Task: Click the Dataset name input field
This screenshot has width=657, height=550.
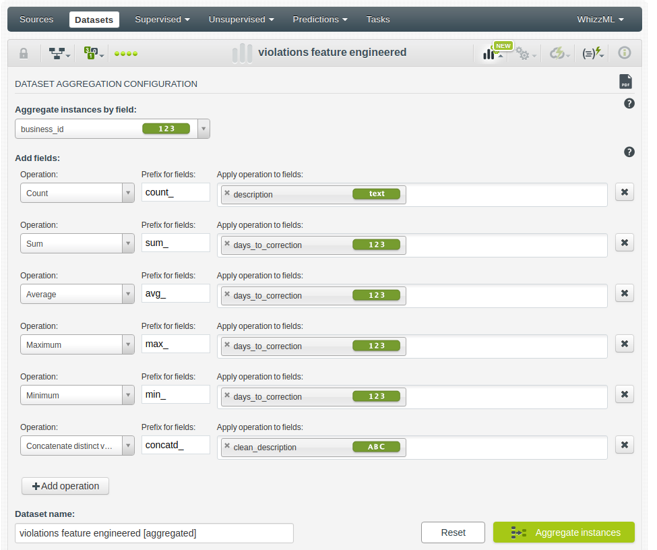Action: click(x=154, y=533)
